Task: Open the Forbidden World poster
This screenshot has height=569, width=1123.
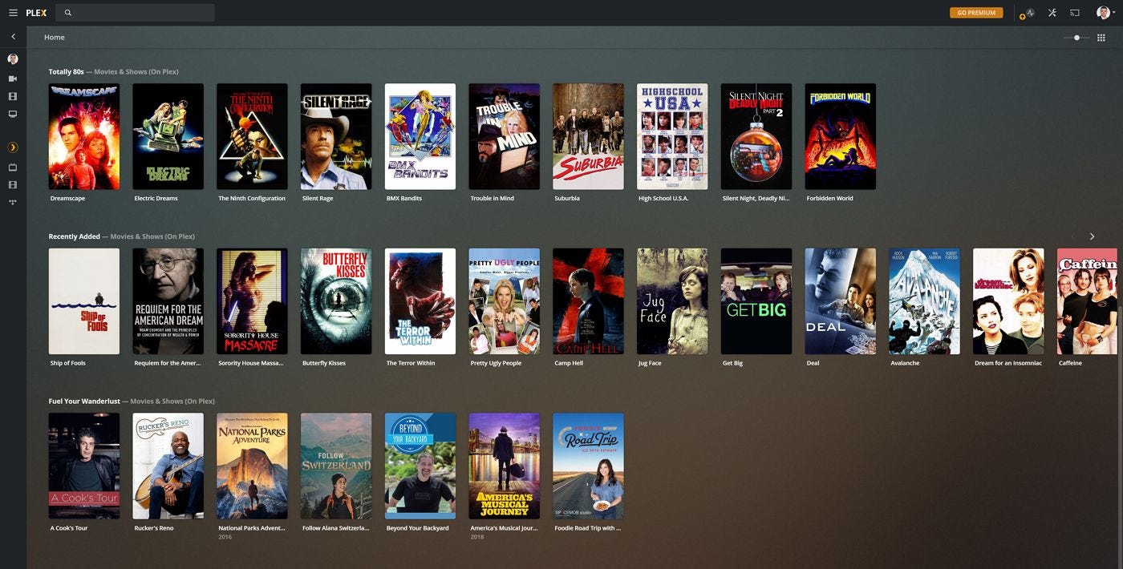Action: pos(841,136)
